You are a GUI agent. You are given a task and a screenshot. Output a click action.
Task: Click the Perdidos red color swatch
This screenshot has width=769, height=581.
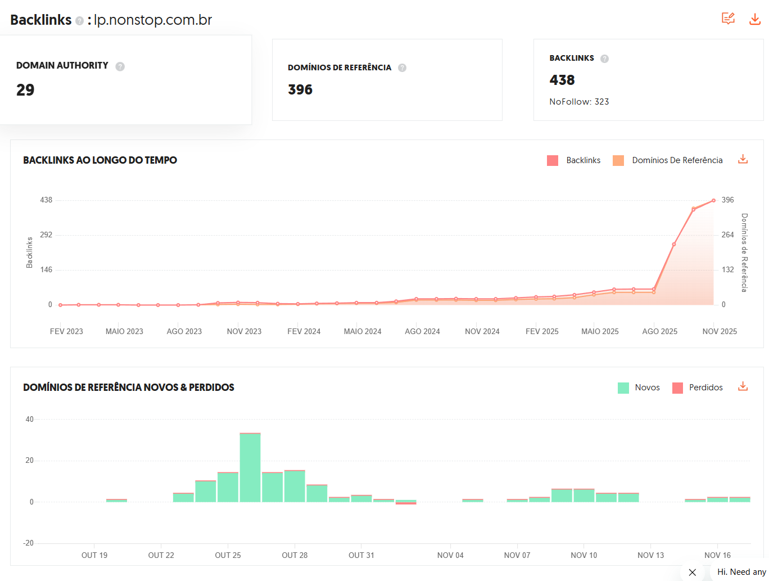tap(677, 388)
